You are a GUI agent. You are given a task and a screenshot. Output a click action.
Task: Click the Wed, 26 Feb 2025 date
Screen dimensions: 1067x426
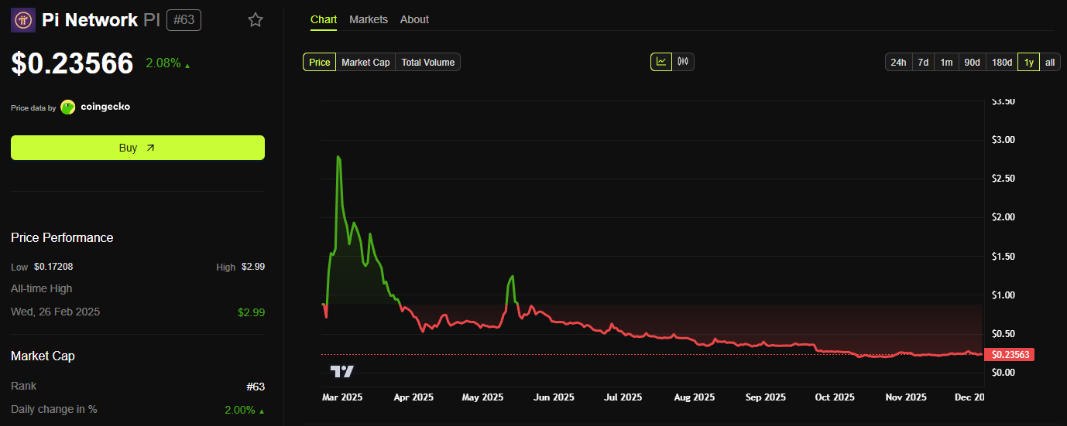pyautogui.click(x=55, y=312)
